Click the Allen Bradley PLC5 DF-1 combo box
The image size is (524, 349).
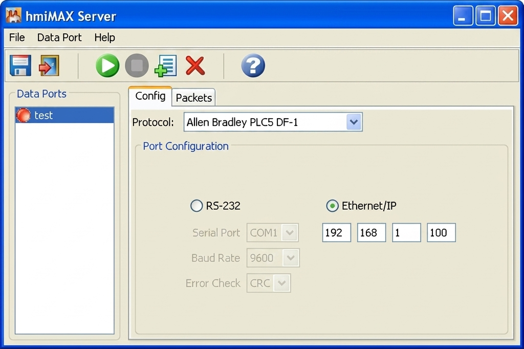tap(273, 122)
